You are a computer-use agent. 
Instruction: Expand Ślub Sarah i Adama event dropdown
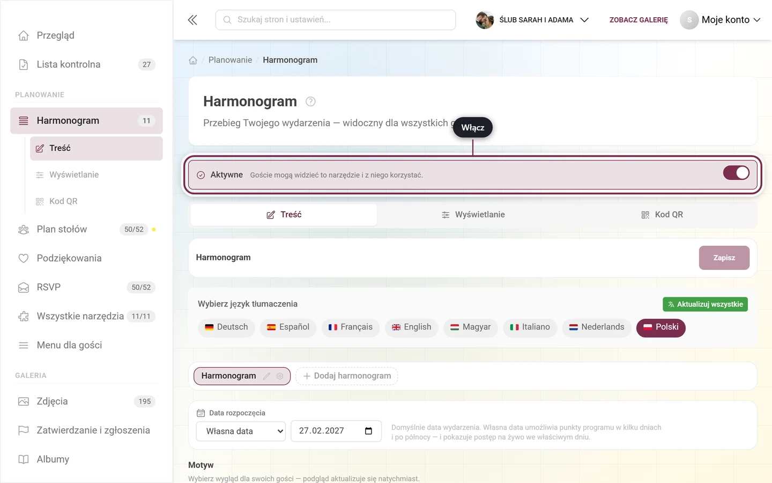pyautogui.click(x=532, y=20)
